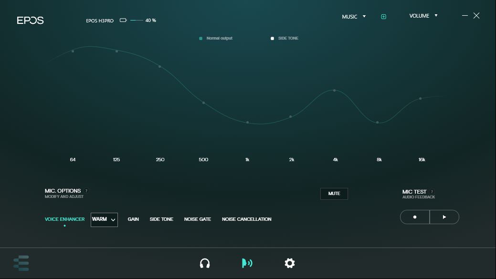496x279 pixels.
Task: Select the NOISE CANCELLATION tab
Action: [x=246, y=219]
